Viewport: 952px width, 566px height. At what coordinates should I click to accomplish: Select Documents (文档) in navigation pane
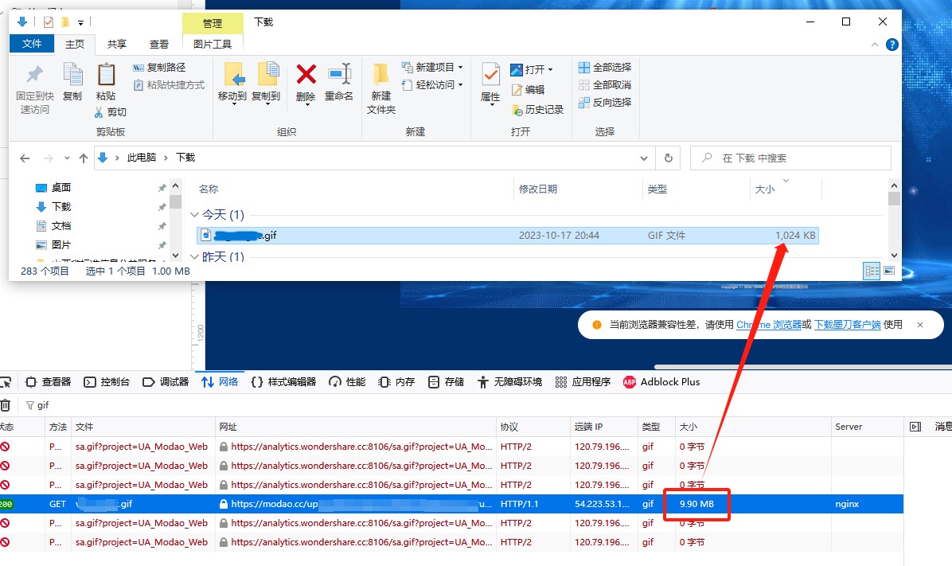click(53, 226)
